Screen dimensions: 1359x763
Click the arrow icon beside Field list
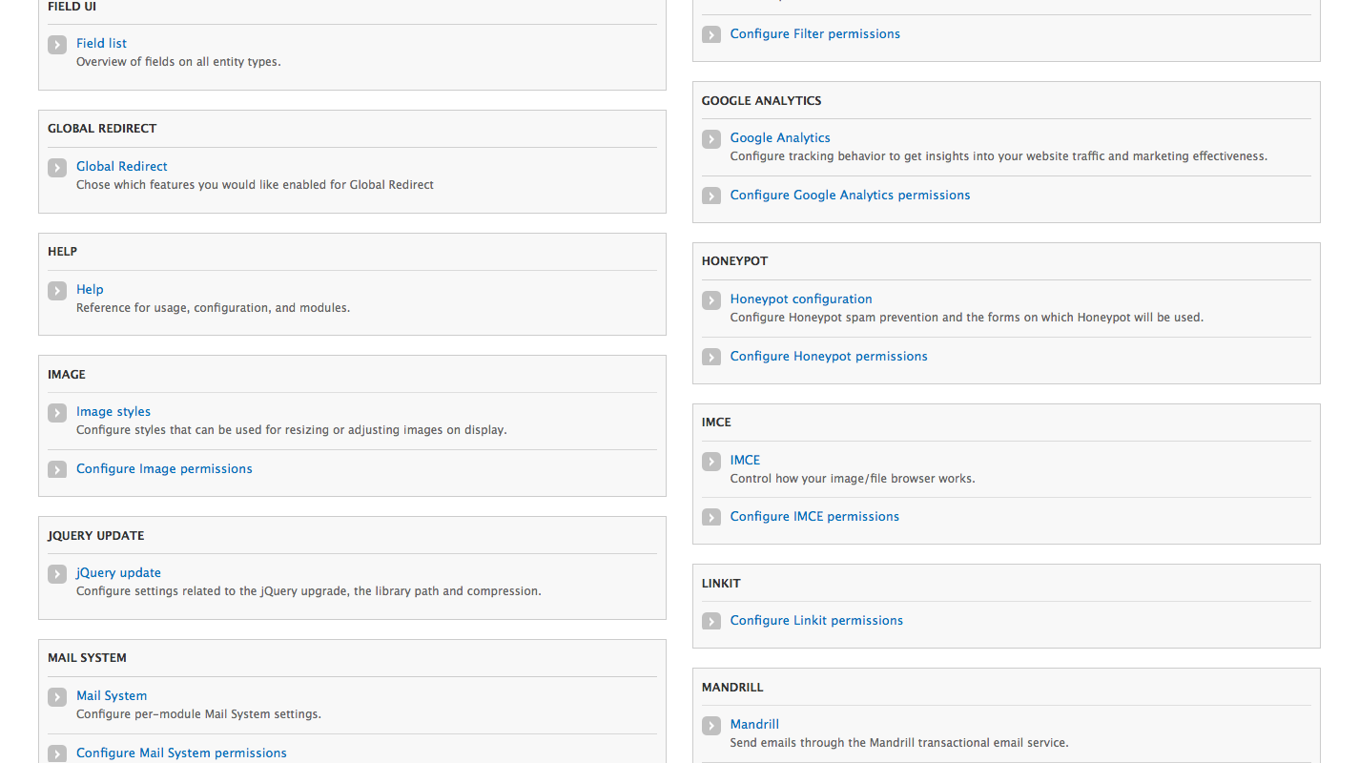[x=57, y=44]
